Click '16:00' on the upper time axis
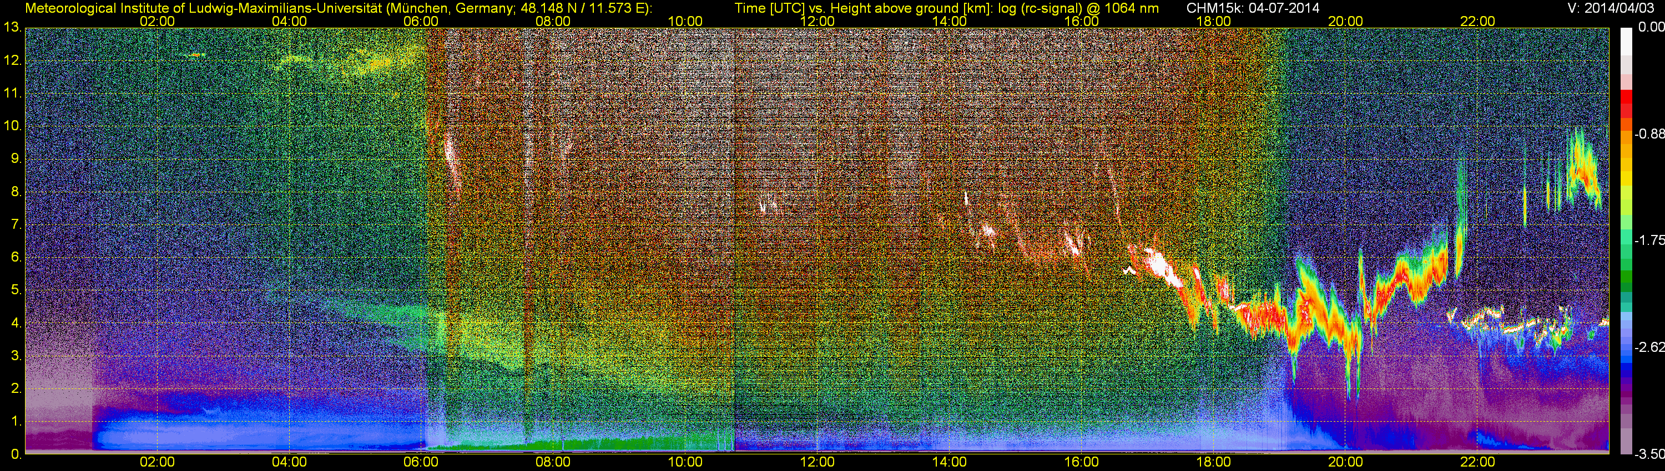This screenshot has height=471, width=1665. coord(1081,21)
